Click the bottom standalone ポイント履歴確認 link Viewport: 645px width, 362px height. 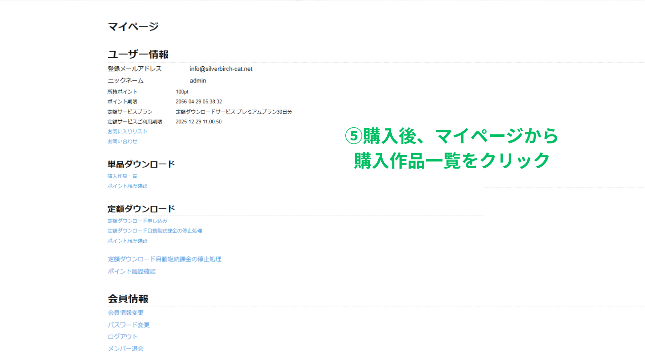pyautogui.click(x=131, y=271)
